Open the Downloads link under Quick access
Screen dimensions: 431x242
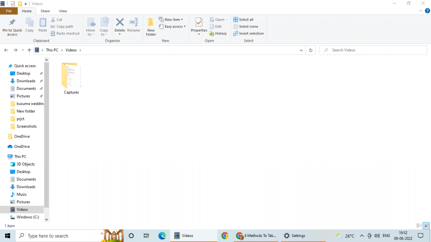pyautogui.click(x=26, y=81)
